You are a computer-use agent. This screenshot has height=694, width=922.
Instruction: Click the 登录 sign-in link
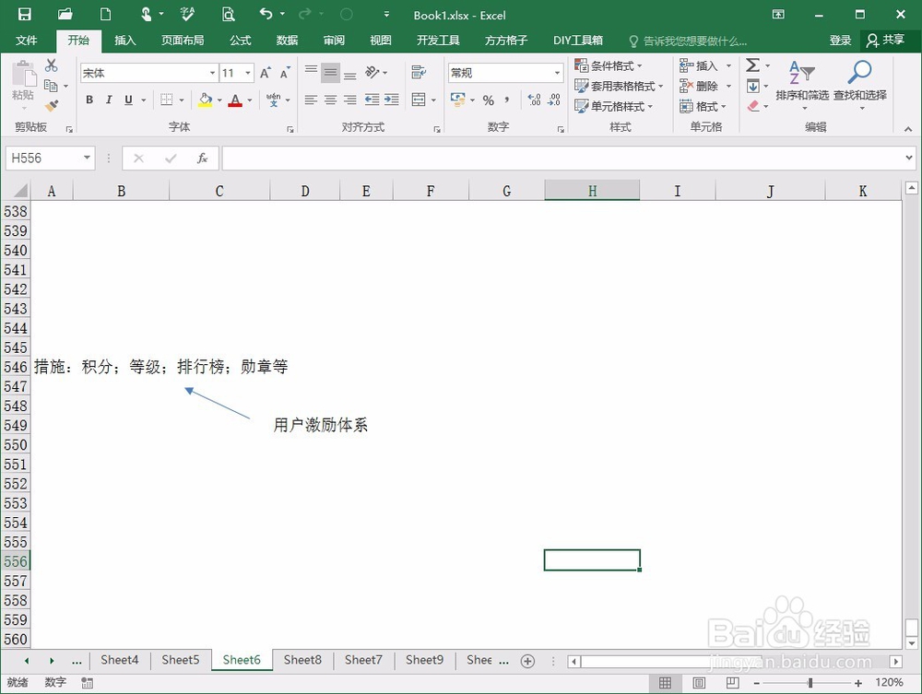840,40
